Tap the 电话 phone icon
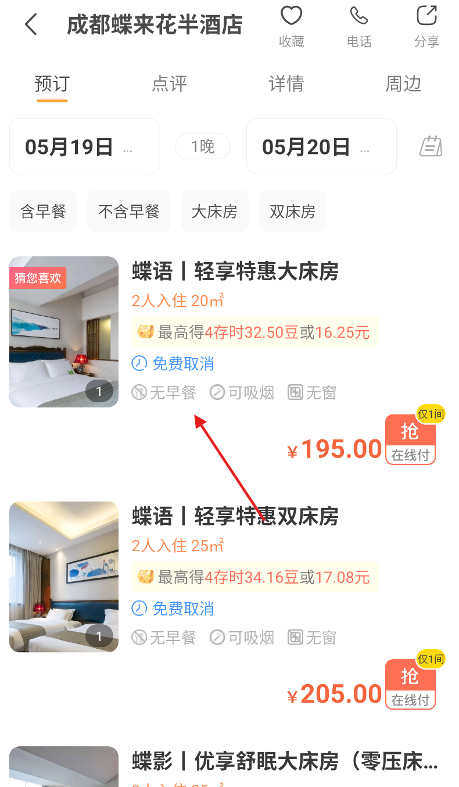This screenshot has width=459, height=787. click(359, 16)
